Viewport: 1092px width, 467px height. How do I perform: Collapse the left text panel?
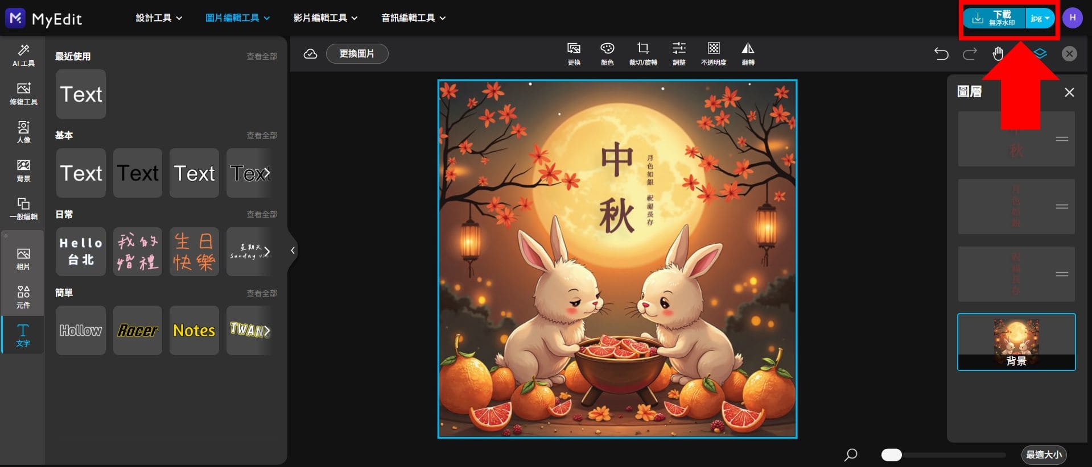292,251
